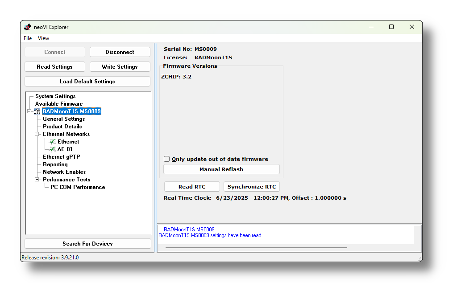Click the Search For Devices button
Image resolution: width=457 pixels, height=283 pixels.
88,244
